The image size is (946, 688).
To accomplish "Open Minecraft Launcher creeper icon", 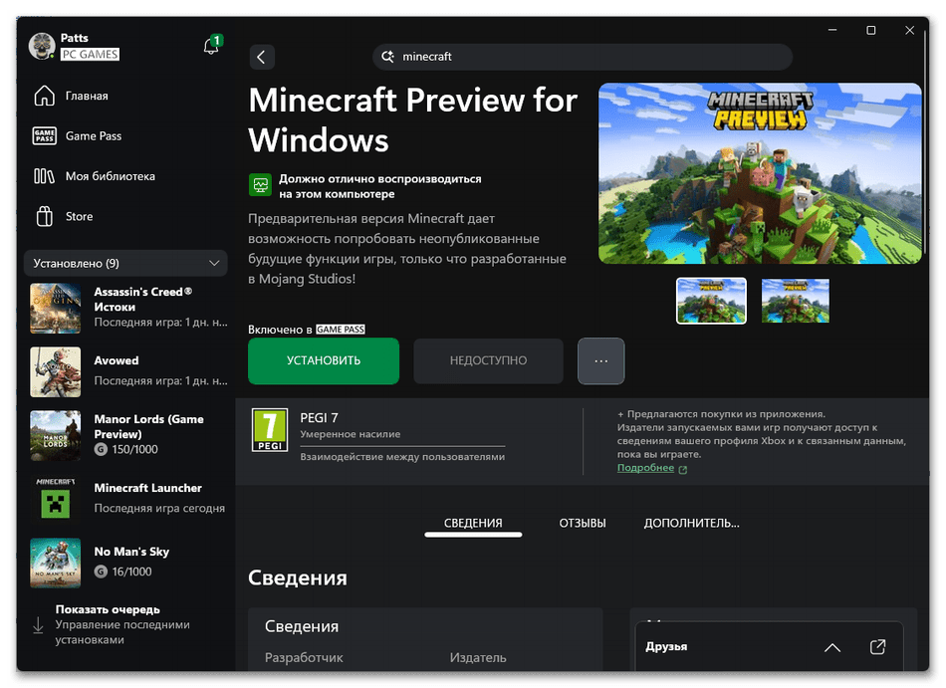I will tap(56, 499).
